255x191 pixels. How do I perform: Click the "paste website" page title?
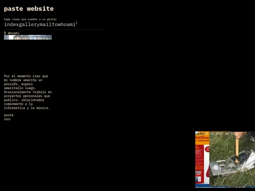tap(29, 8)
